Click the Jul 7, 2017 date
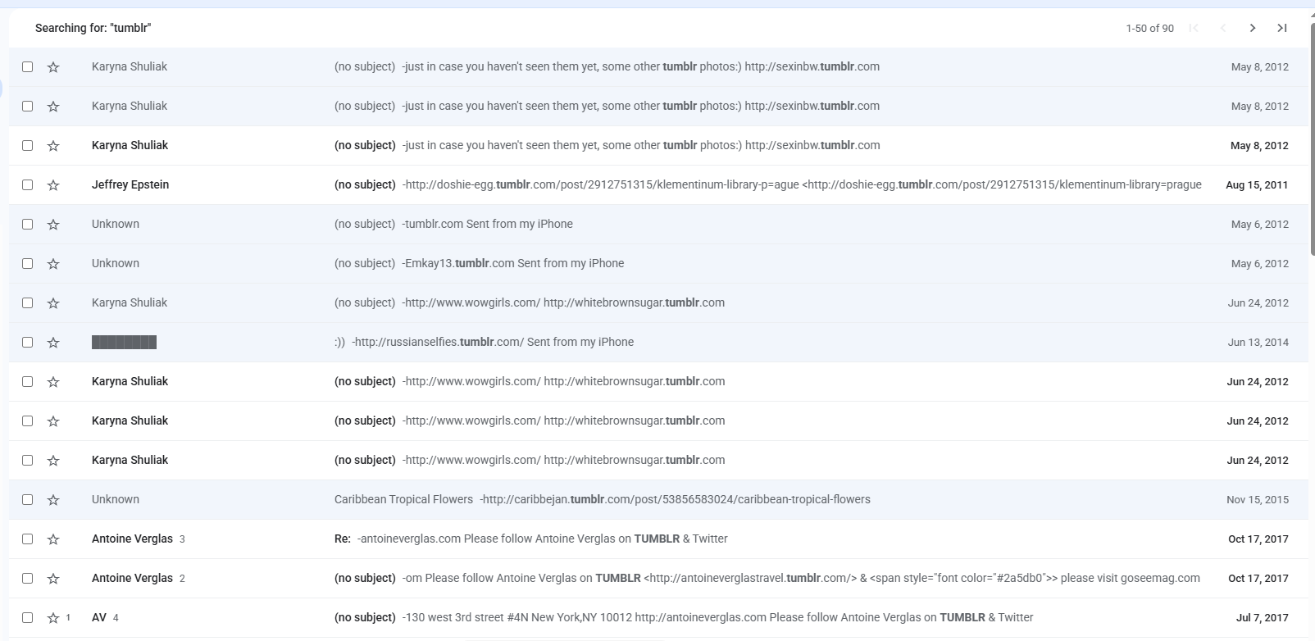This screenshot has height=641, width=1315. click(x=1263, y=618)
